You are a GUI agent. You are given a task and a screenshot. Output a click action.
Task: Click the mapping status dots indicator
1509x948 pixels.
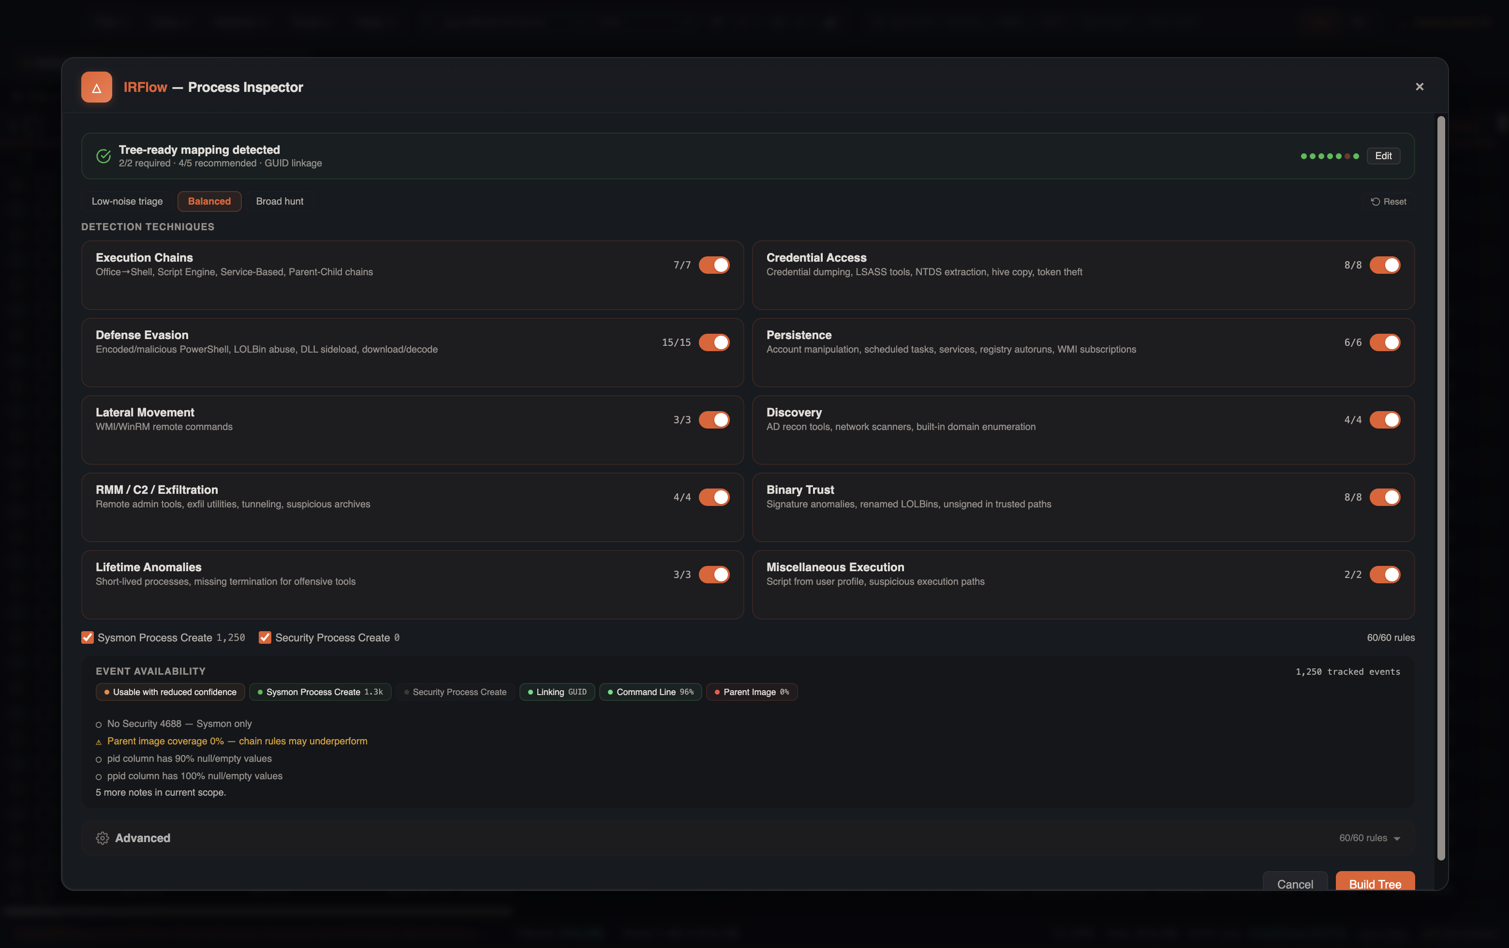pos(1330,156)
